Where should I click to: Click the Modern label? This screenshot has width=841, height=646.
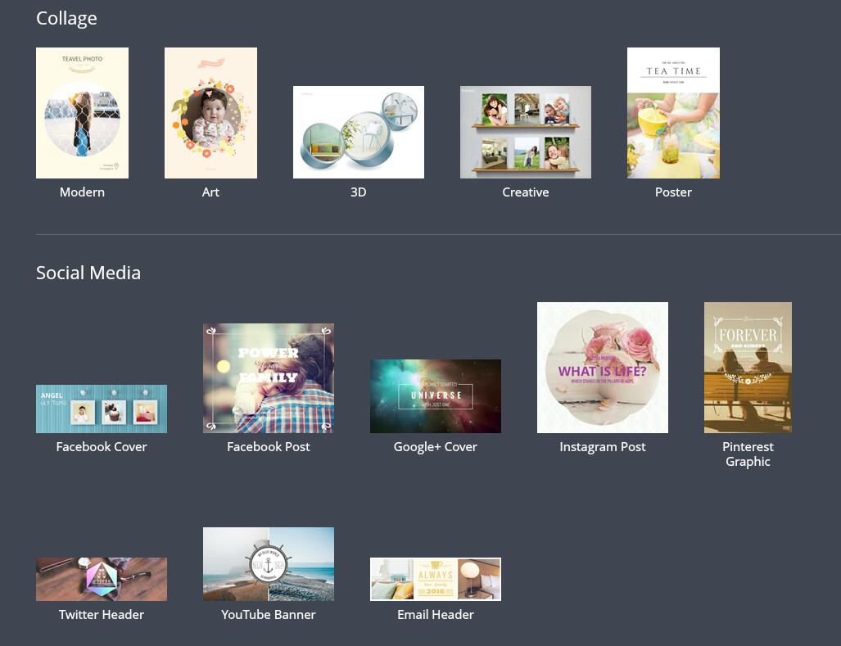(x=82, y=192)
